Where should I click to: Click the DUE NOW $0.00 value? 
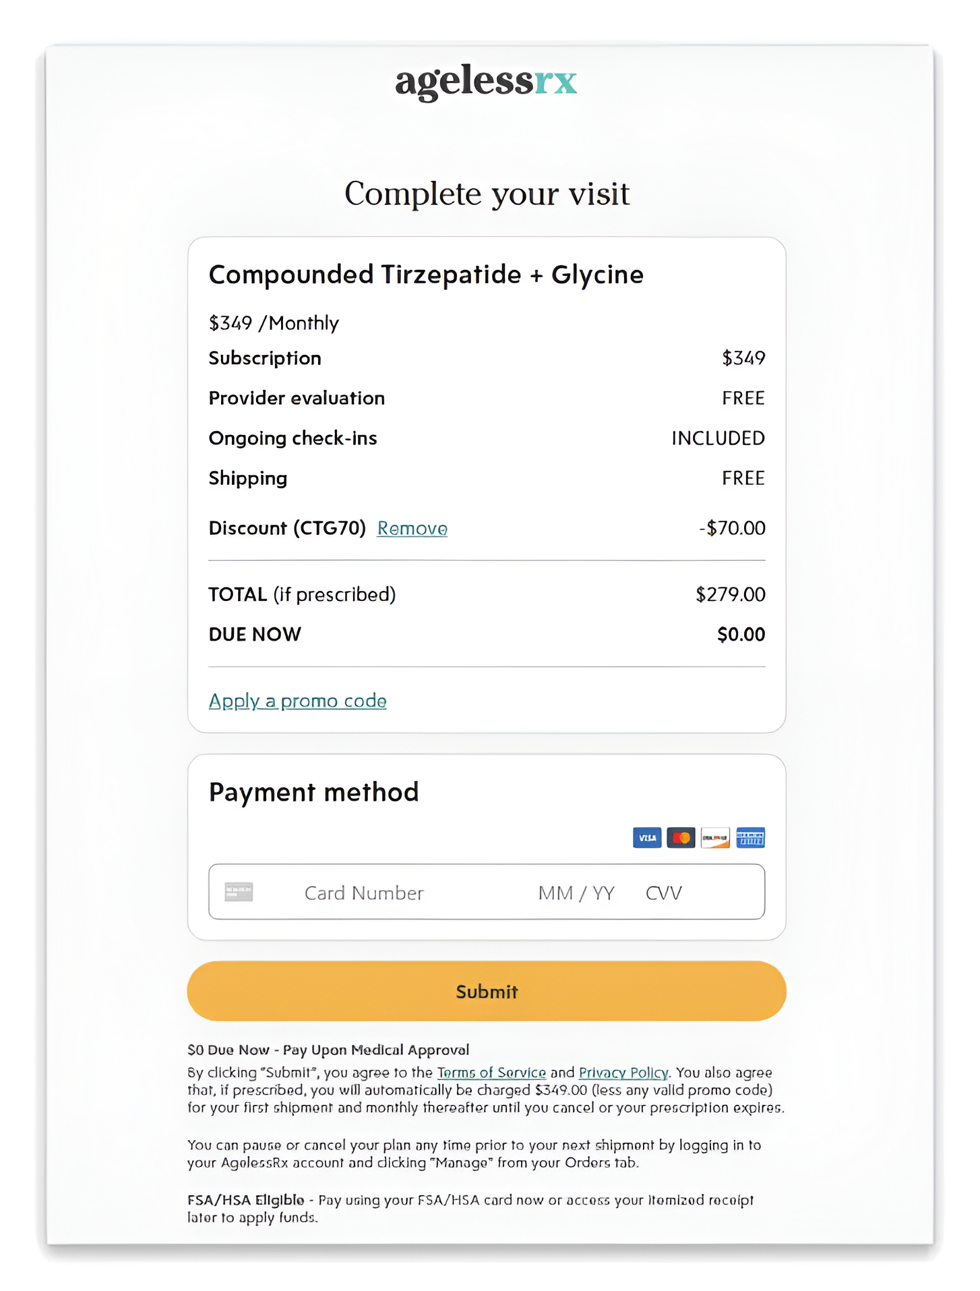pos(740,633)
